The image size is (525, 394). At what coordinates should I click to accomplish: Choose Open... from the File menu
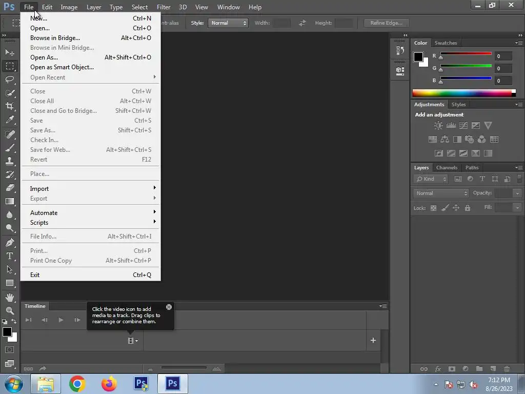90,28
